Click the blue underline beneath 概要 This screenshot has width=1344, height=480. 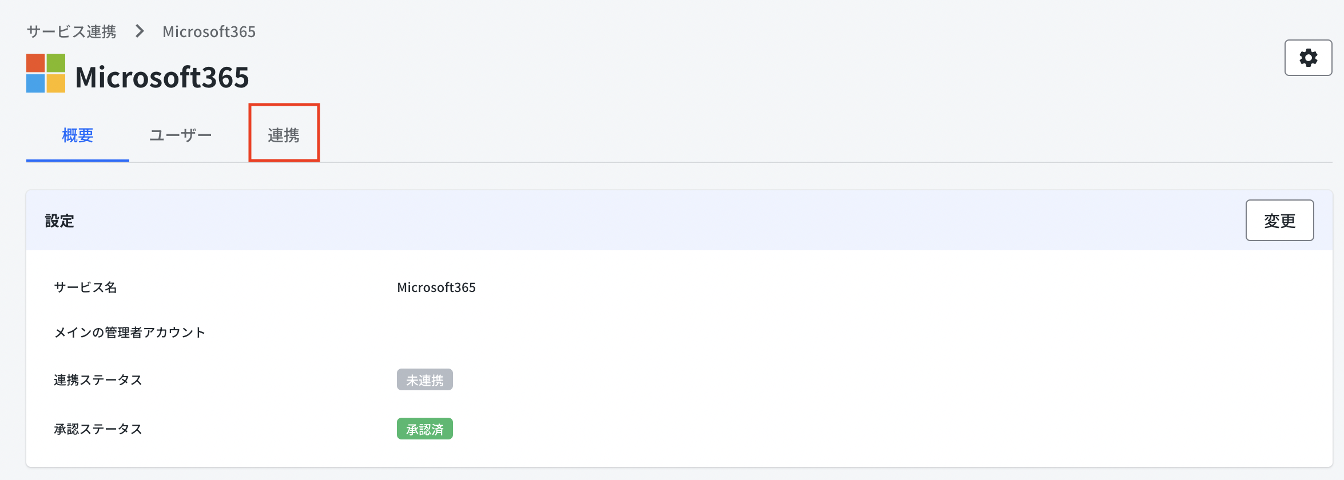[78, 161]
